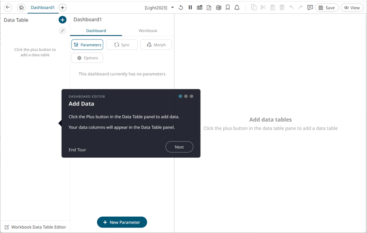Click Next in the tour popup

point(179,147)
